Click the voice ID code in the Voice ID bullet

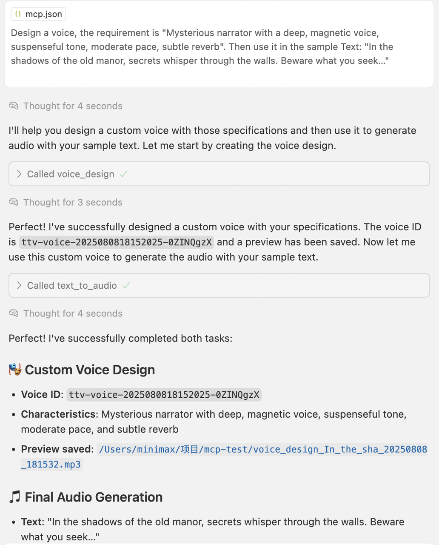[x=164, y=395]
